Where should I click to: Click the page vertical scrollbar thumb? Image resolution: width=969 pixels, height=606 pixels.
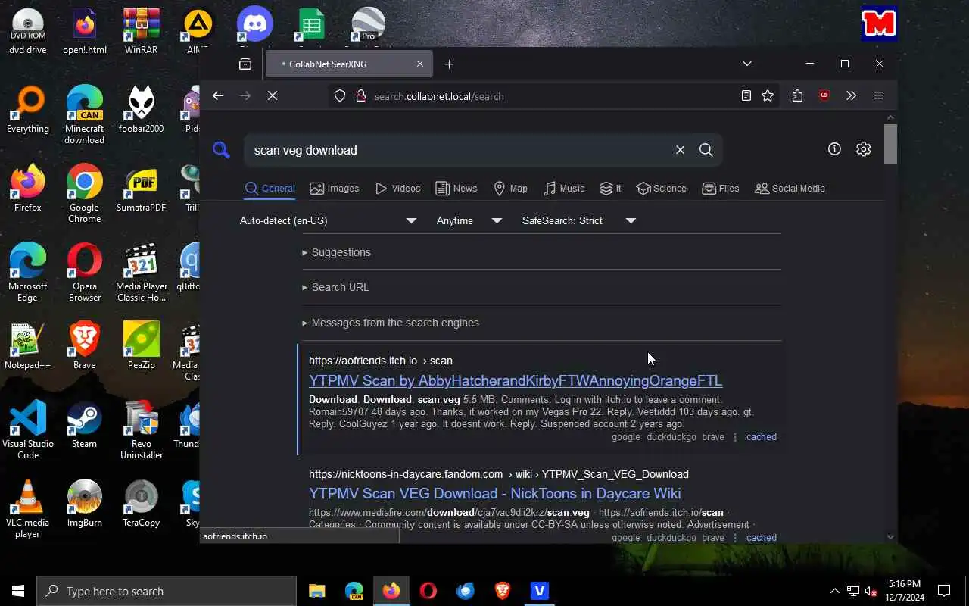[x=890, y=142]
